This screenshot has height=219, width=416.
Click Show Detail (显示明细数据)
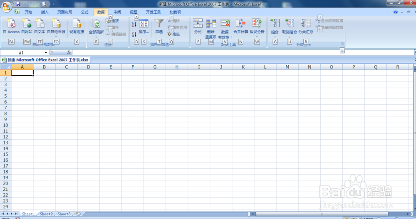[x=329, y=21]
